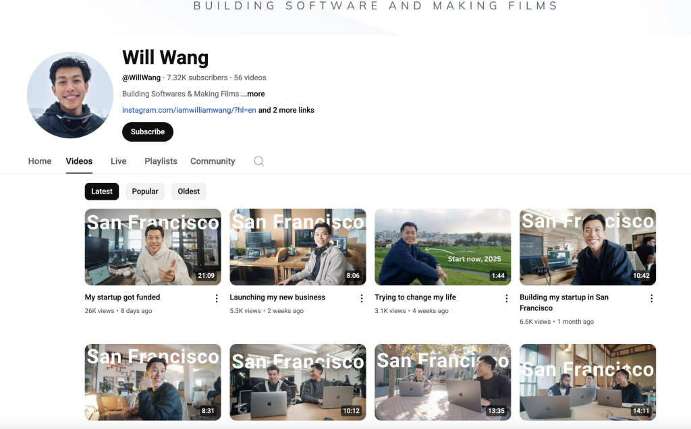Open the 8:06 'Launching my new business' thumbnail
Image resolution: width=691 pixels, height=429 pixels.
298,247
